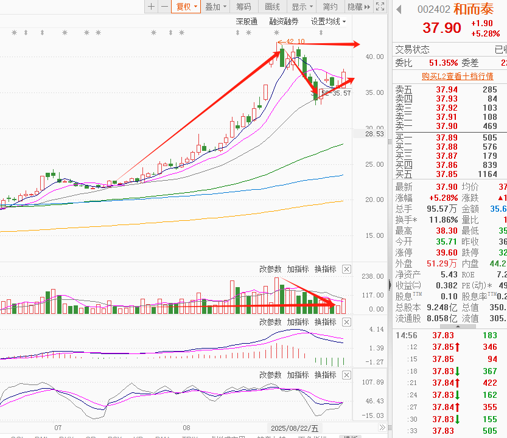Click the arrow marker below 设置均线
507x438 pixels.
pos(321,32)
